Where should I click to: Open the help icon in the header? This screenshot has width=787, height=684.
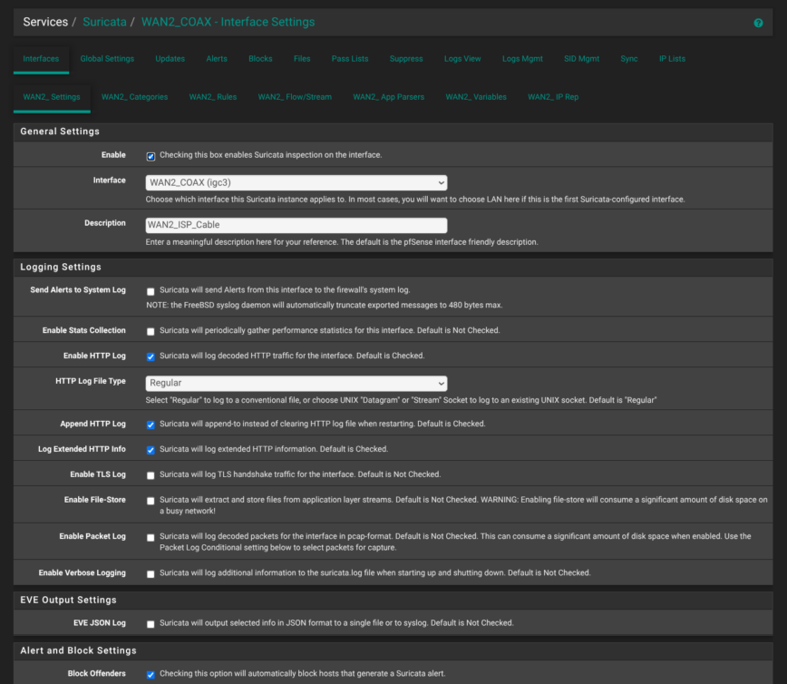pos(758,23)
